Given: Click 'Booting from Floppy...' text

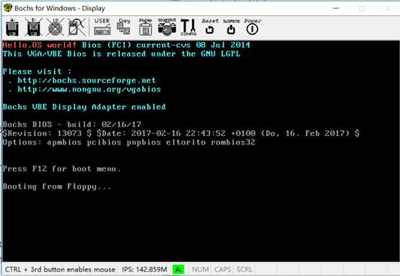Looking at the screenshot, I should click(57, 186).
